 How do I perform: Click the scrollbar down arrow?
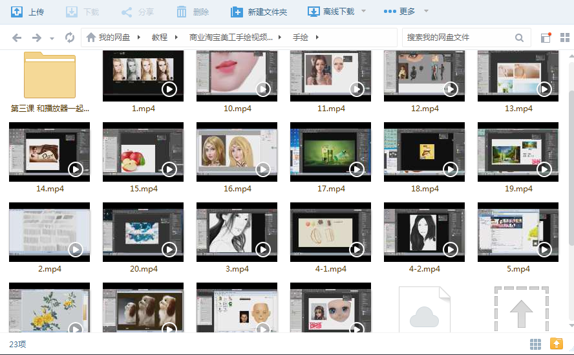click(x=571, y=325)
